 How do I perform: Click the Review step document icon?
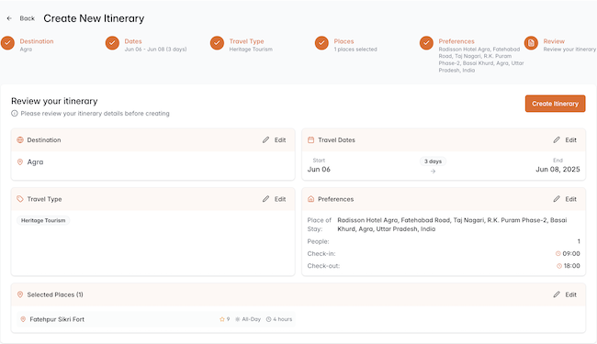[x=531, y=43]
